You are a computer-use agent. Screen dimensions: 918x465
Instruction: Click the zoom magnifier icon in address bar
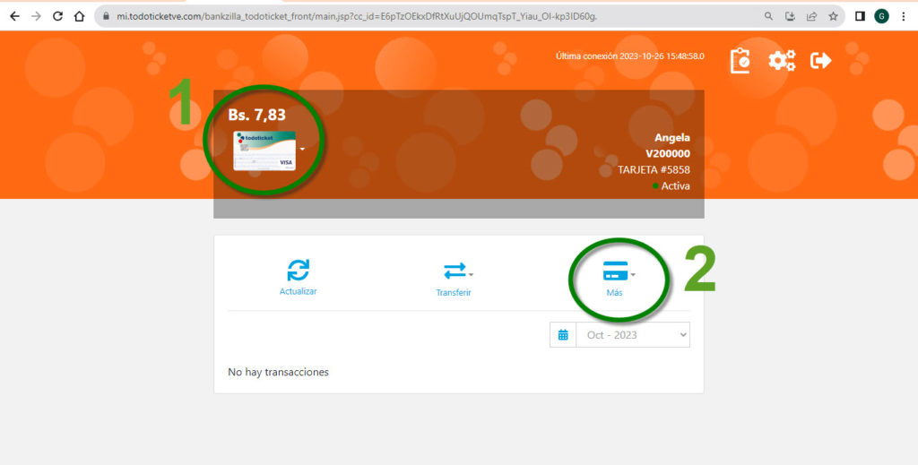pyautogui.click(x=768, y=16)
